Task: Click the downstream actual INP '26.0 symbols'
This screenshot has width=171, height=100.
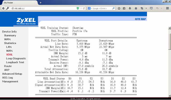Action: (x=110, y=66)
